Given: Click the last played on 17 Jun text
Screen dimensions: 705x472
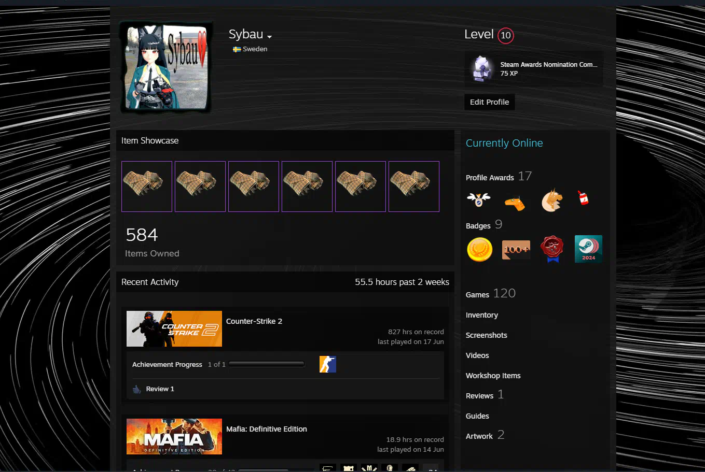Looking at the screenshot, I should [x=411, y=342].
